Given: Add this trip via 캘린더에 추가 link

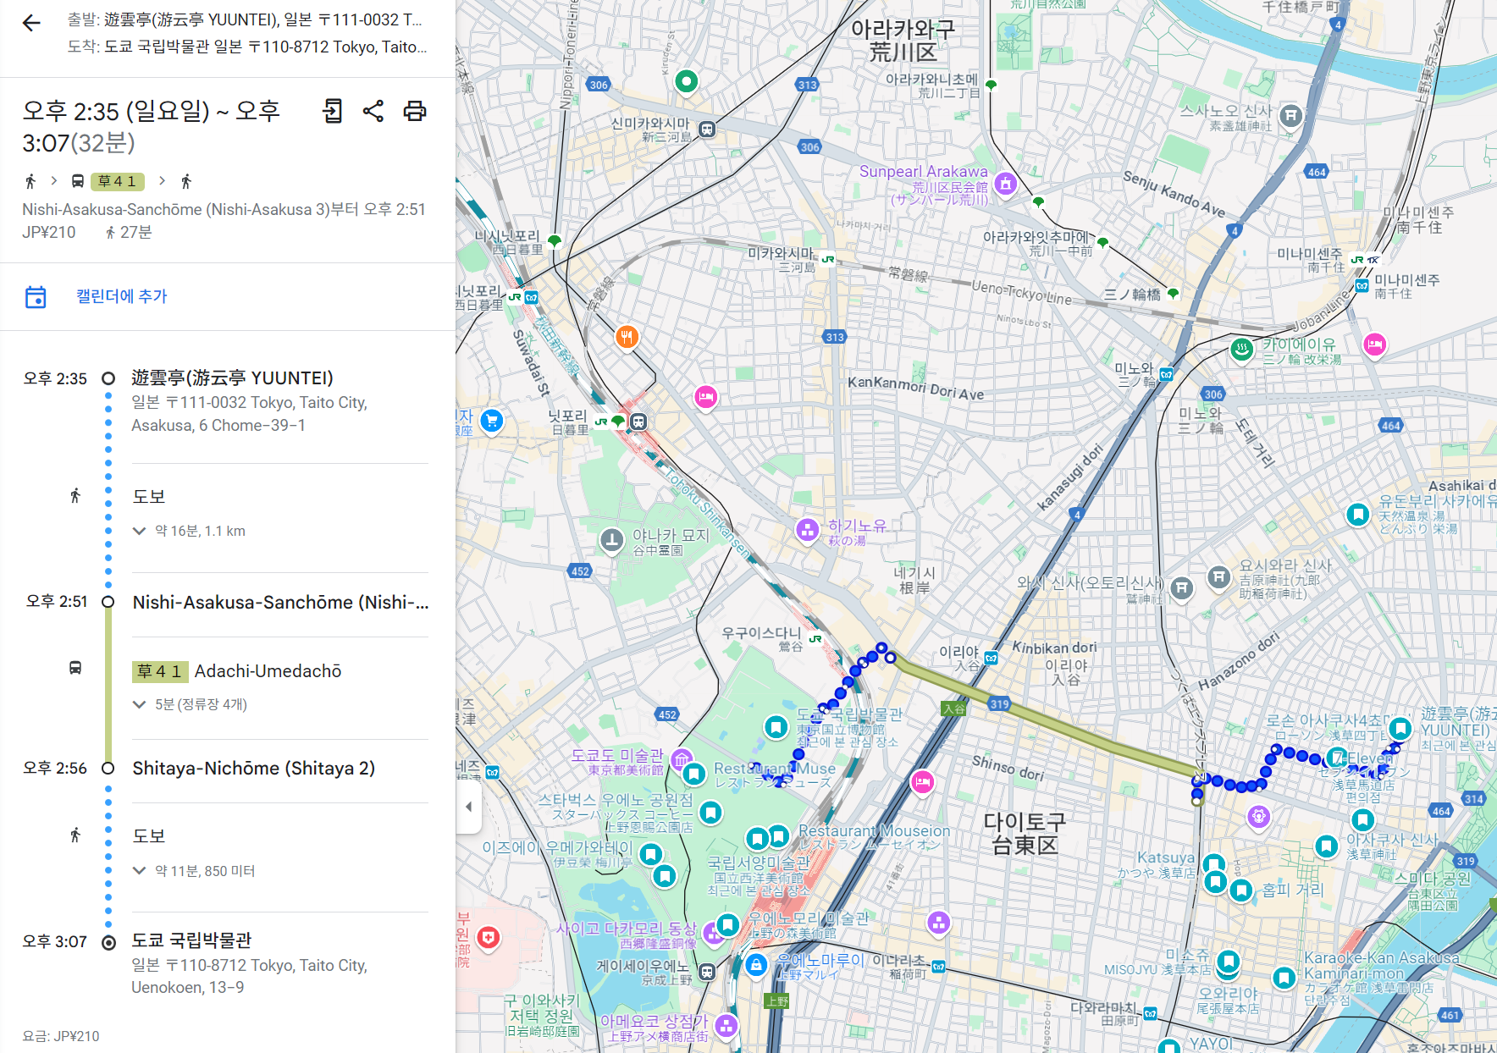Looking at the screenshot, I should tap(122, 296).
